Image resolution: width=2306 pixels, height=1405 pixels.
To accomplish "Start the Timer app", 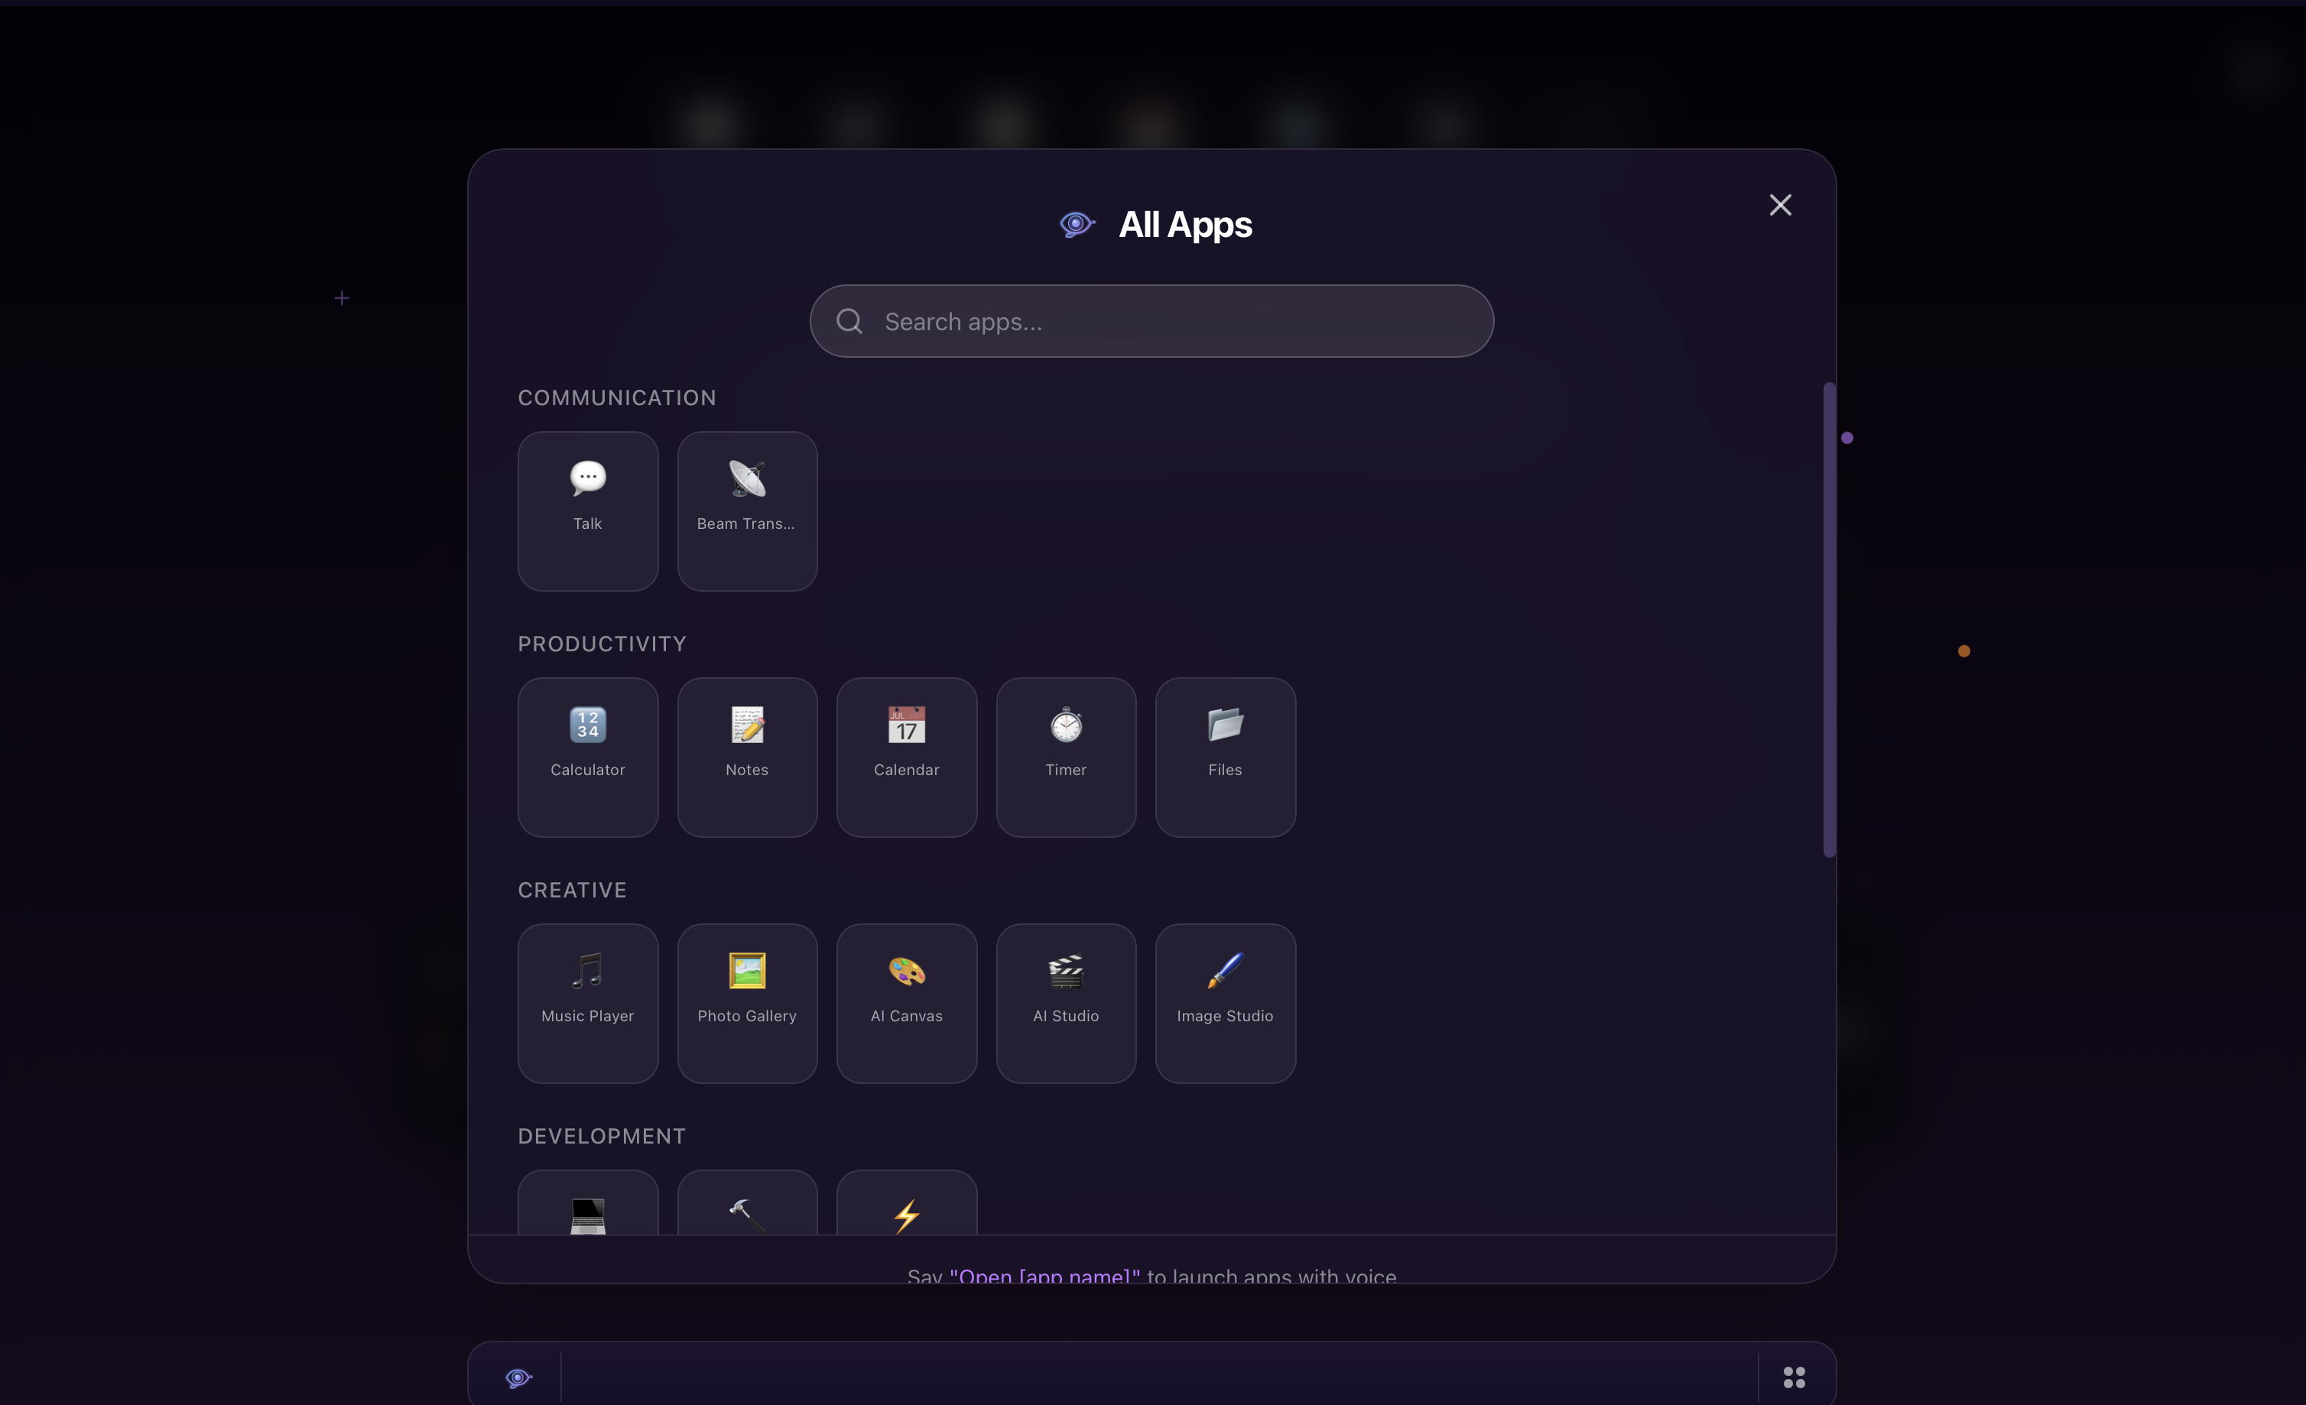I will tap(1065, 757).
